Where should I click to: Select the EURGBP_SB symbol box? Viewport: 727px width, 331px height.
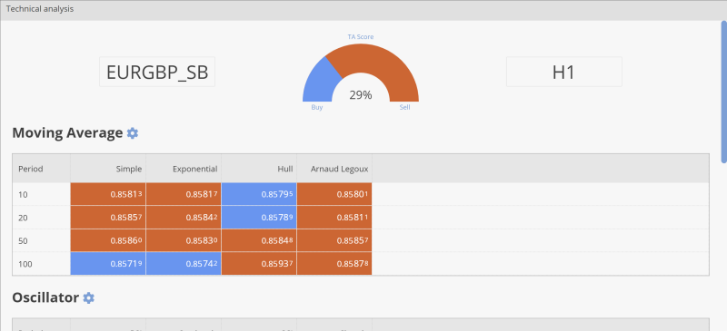coord(157,72)
